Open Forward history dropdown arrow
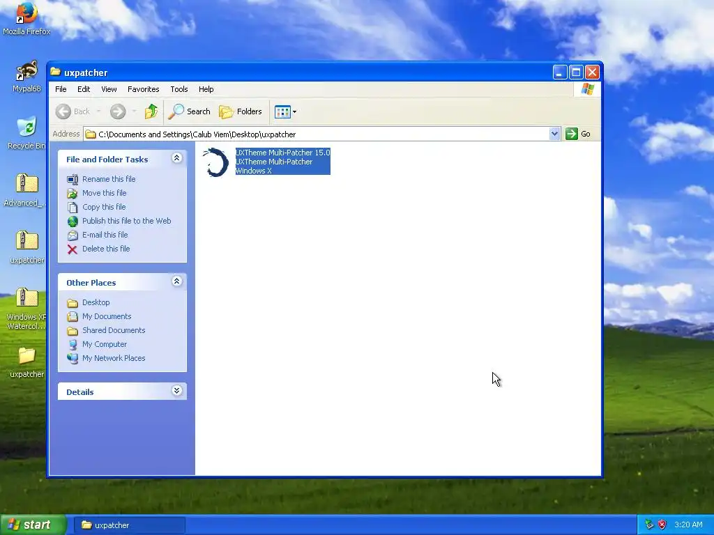The height and width of the screenshot is (535, 714). [x=134, y=111]
